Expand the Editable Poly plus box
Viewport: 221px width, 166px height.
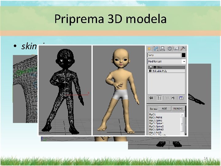(150, 71)
